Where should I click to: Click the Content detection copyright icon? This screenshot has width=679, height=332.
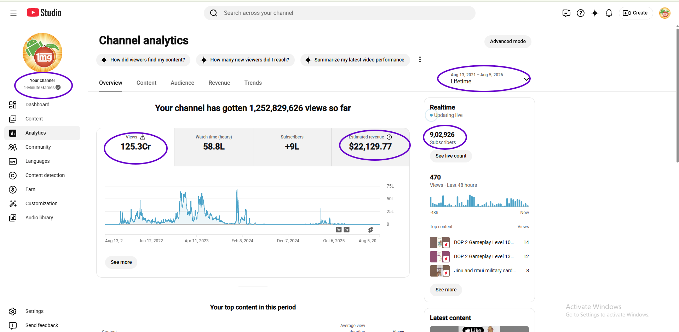pyautogui.click(x=13, y=176)
